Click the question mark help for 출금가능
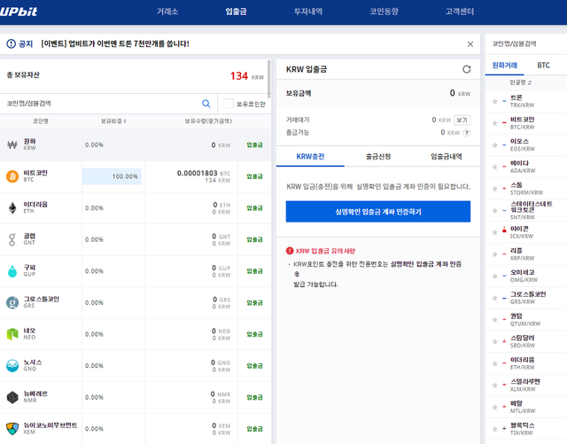 click(x=467, y=132)
